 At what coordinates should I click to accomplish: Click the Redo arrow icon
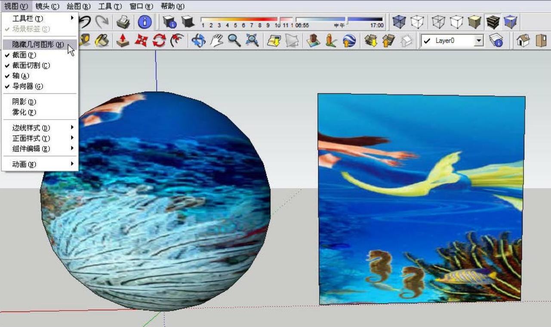(102, 22)
